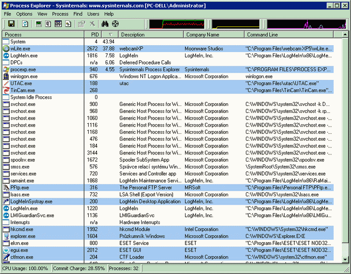Open the Options menu
The height and width of the screenshot is (274, 351).
click(24, 14)
